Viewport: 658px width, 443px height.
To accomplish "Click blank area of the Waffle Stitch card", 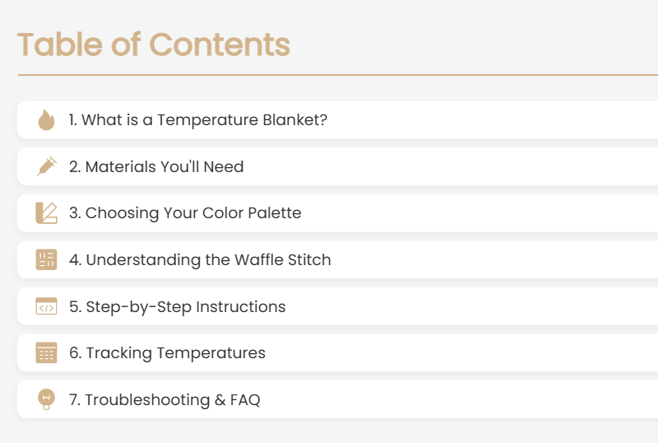I will pos(495,259).
